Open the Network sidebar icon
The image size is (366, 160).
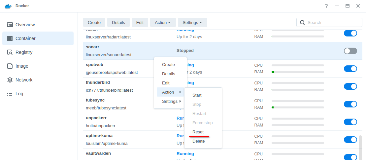click(x=10, y=80)
